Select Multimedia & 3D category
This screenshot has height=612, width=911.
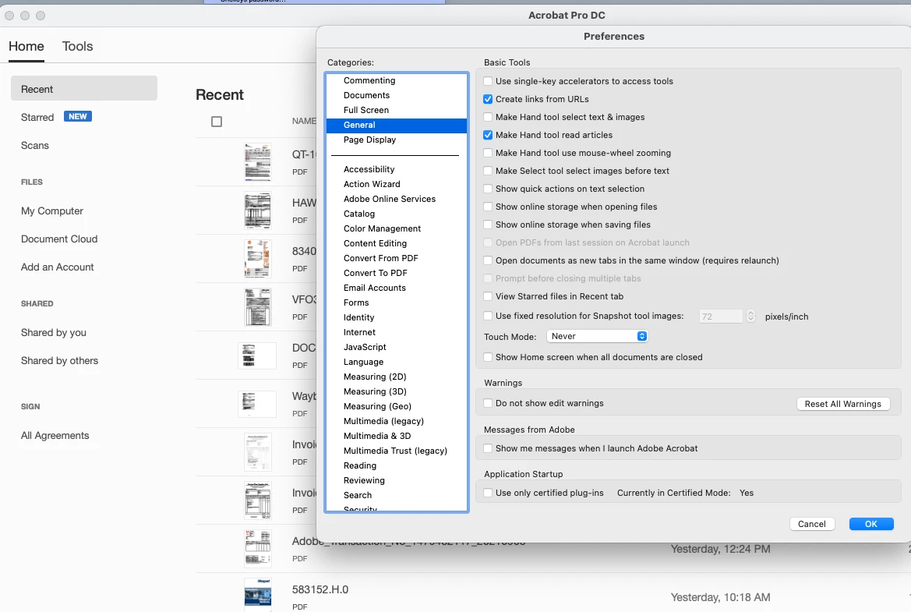tap(397, 436)
